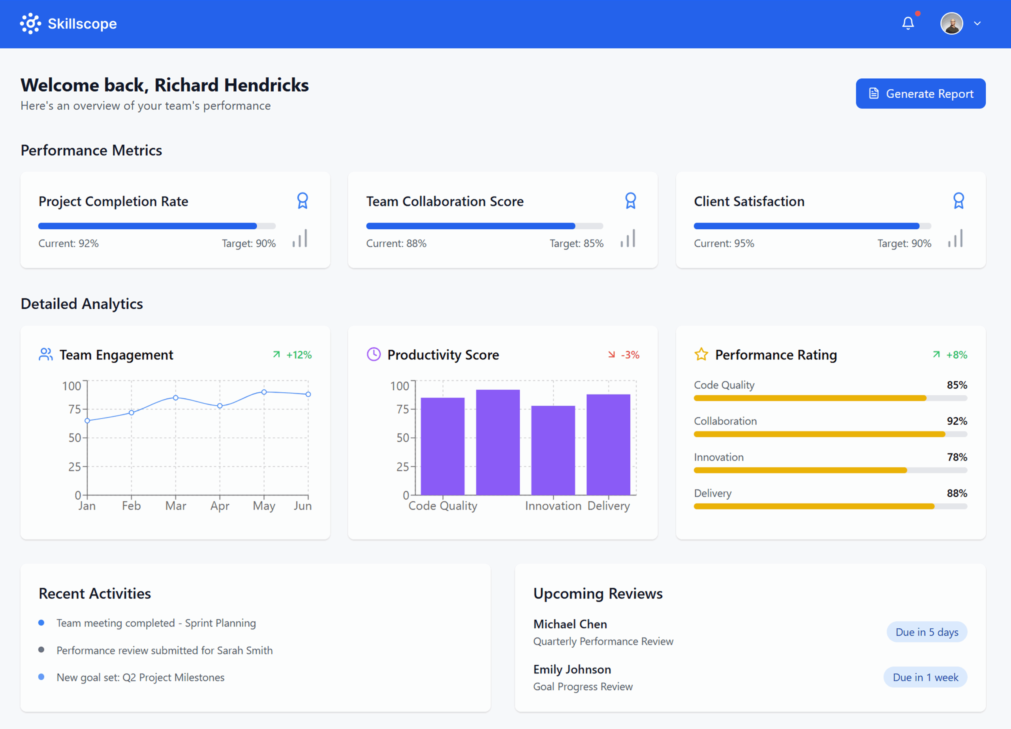
Task: Click bar chart icon in Client Satisfaction card
Action: point(955,239)
